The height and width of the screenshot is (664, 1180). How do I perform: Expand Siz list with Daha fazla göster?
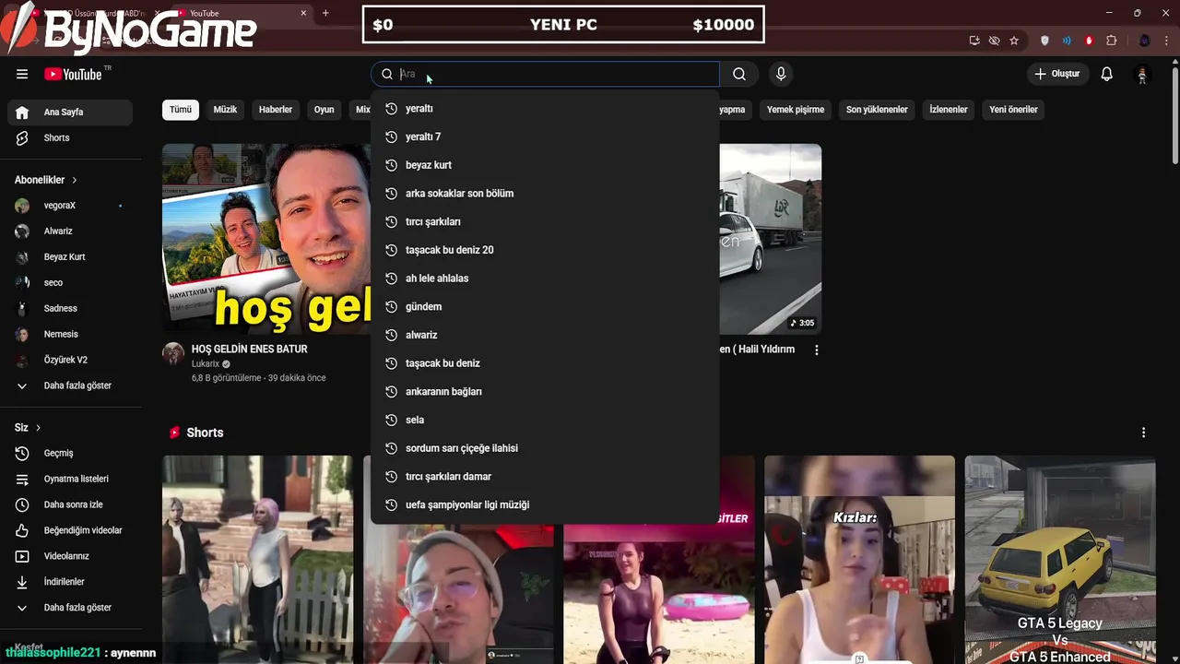coord(71,609)
